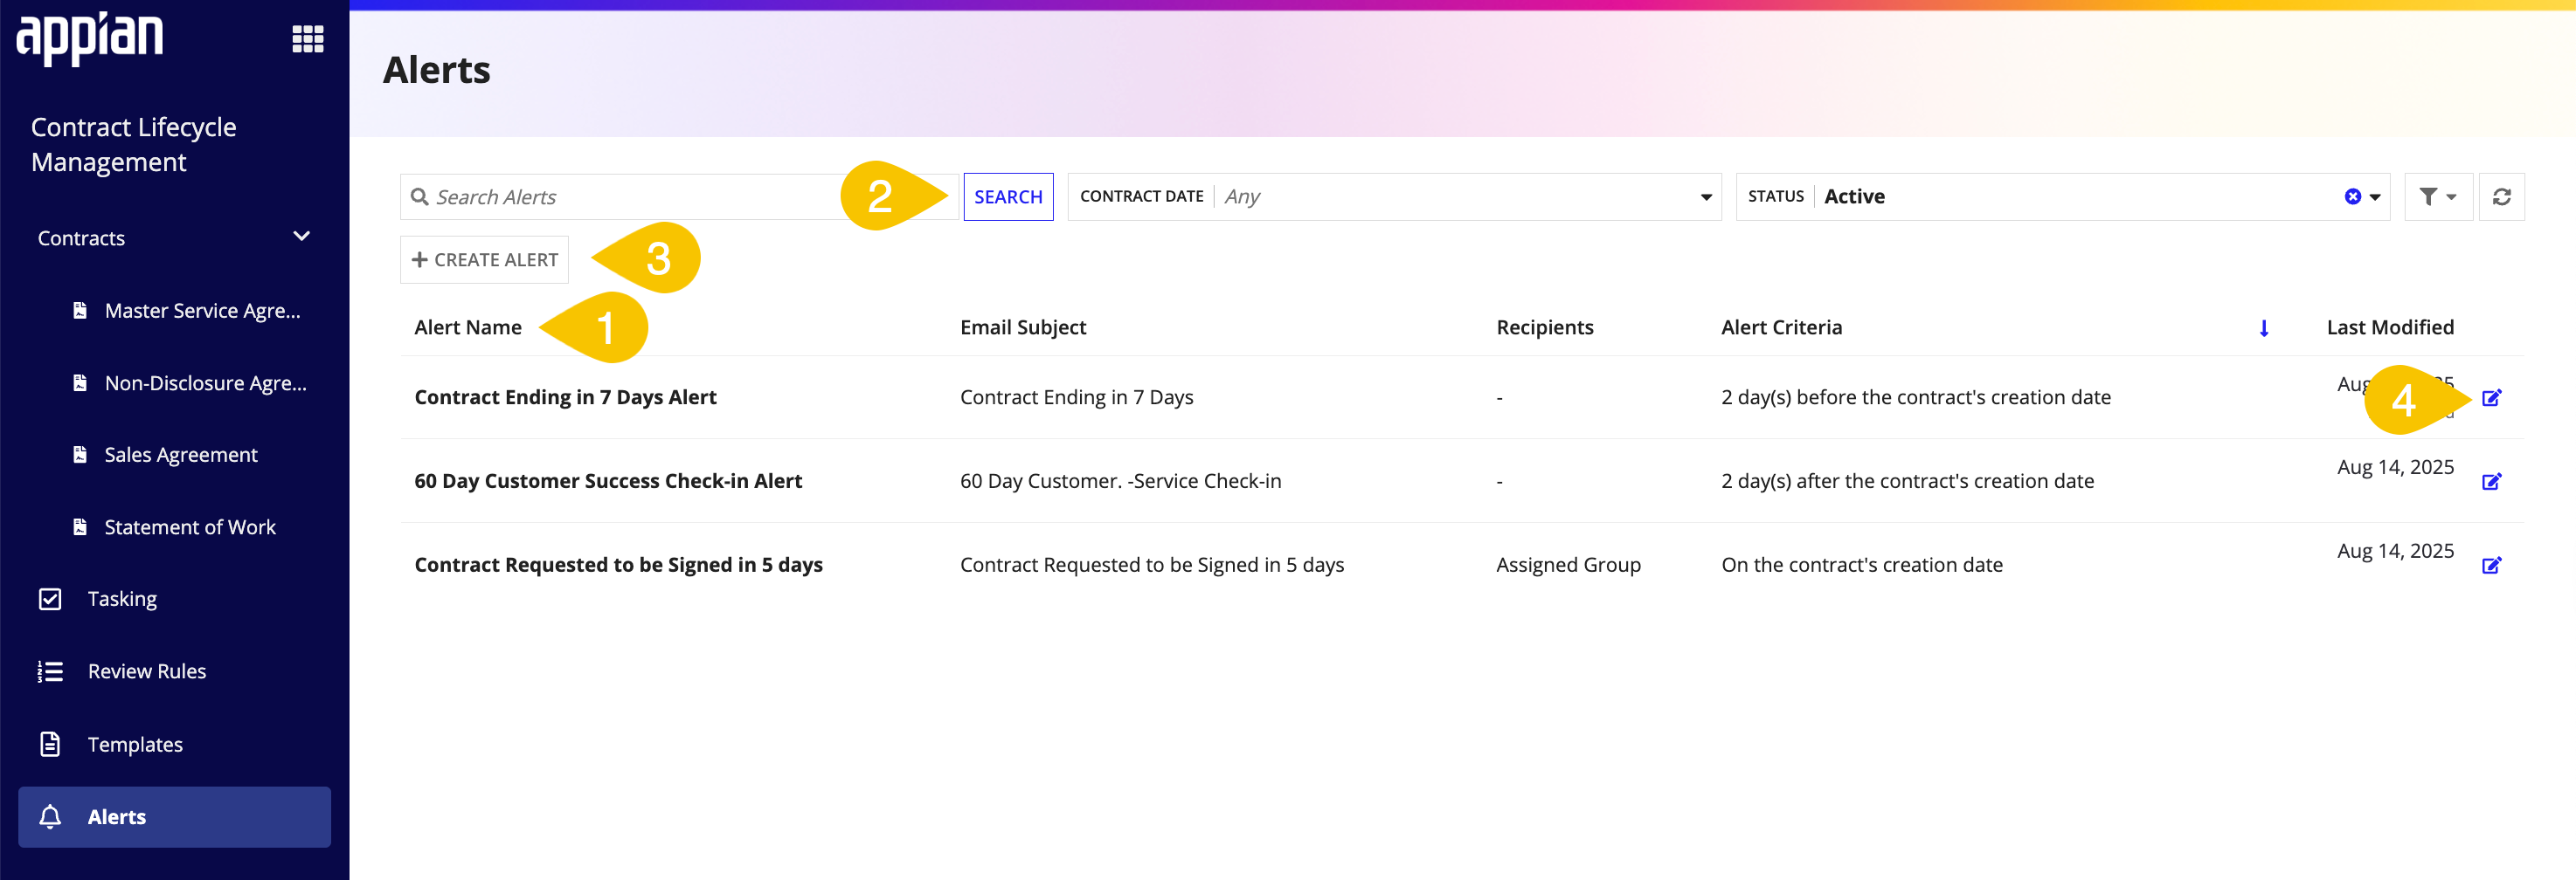
Task: Click the Sales Agreement file icon
Action: (80, 455)
